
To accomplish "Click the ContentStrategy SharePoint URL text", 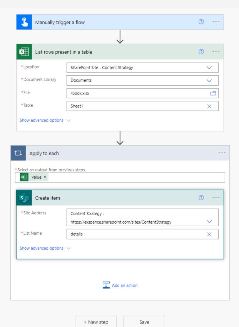I will [121, 222].
